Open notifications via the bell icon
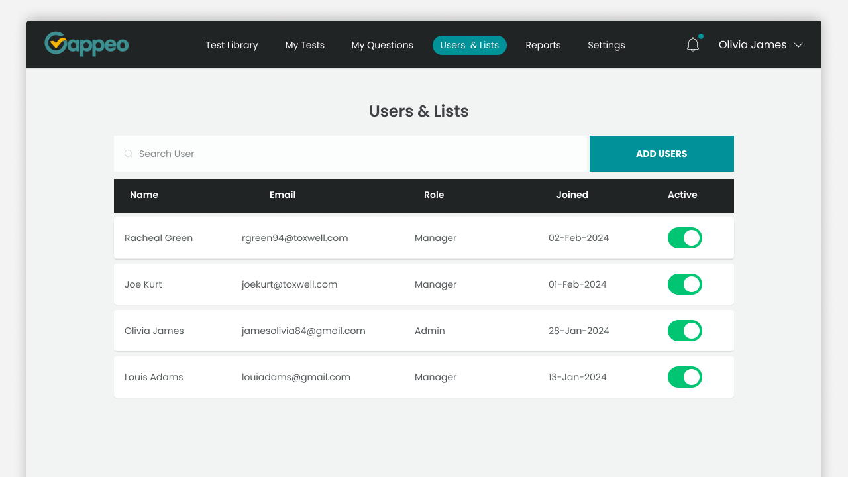The height and width of the screenshot is (477, 848). (x=693, y=44)
